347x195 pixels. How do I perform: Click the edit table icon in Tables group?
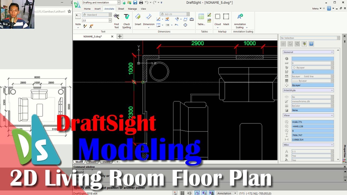(x=209, y=15)
